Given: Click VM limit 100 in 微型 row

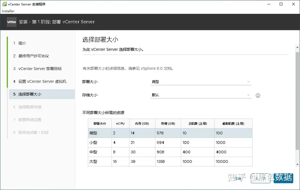Looking at the screenshot, I should 219,133.
